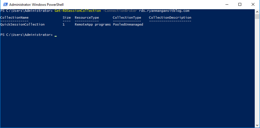The image size is (260, 128).
Task: Close the Administrator PowerShell window
Action: [x=253, y=5]
